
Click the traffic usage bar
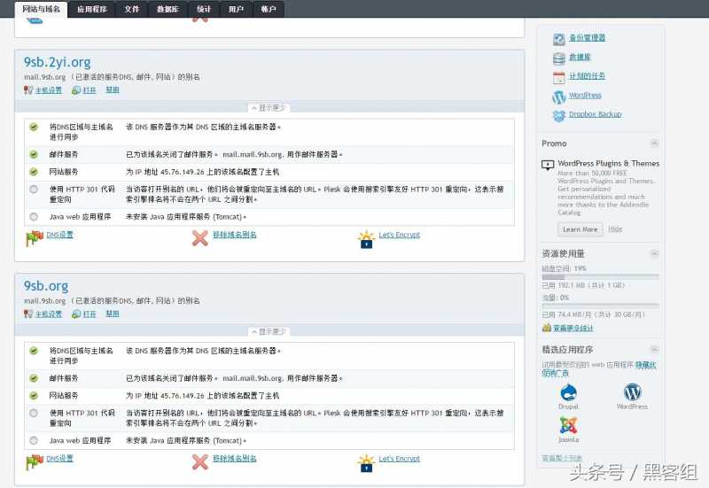pos(601,306)
